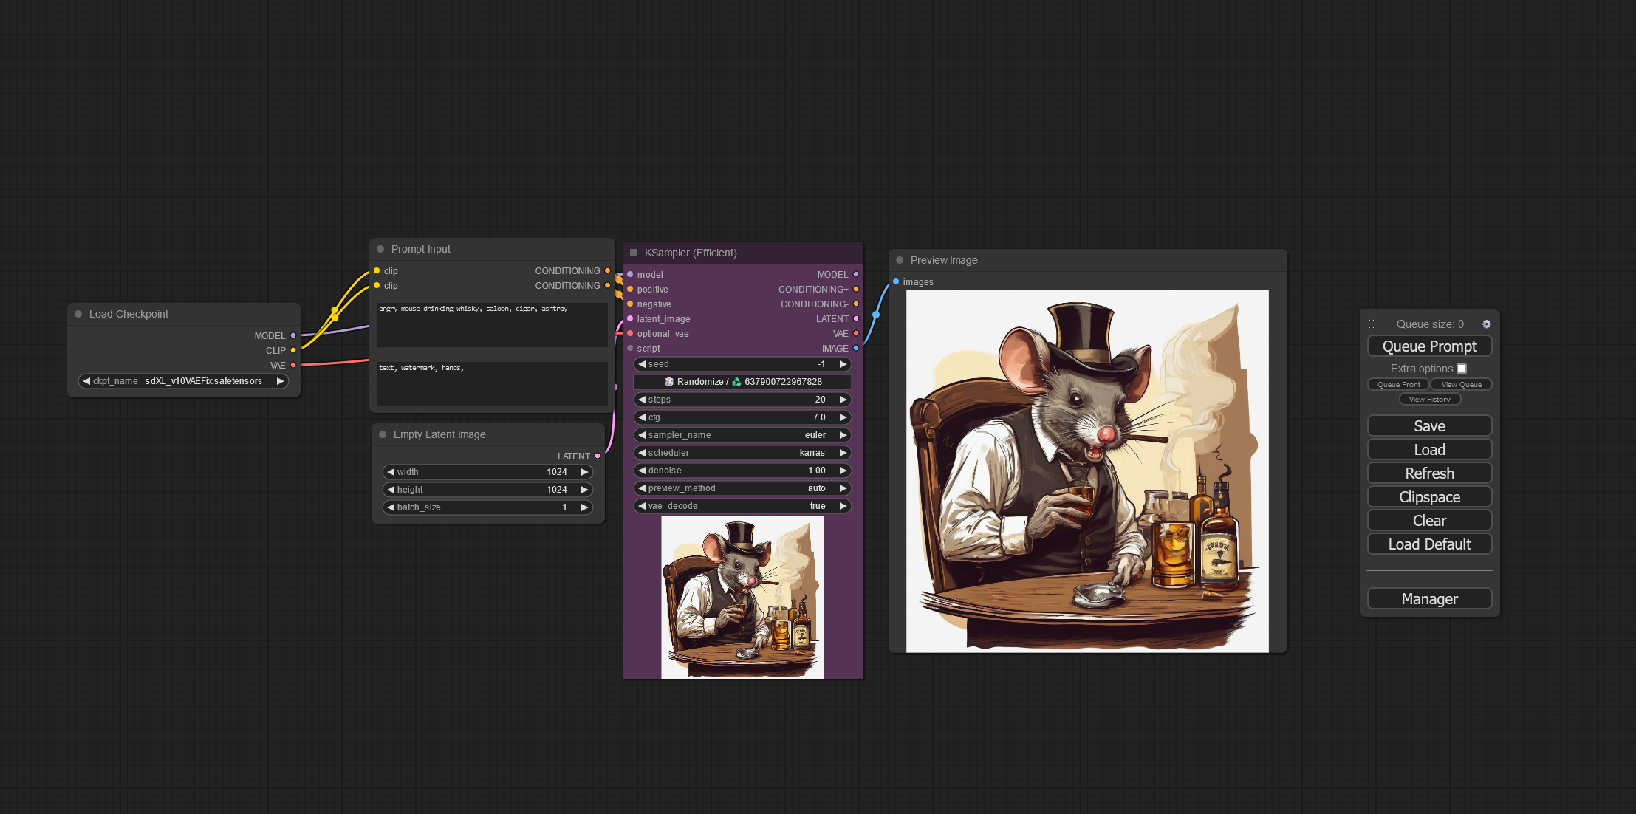Image resolution: width=1636 pixels, height=814 pixels.
Task: Collapse the KSampler (Efficient) node square
Action: [633, 253]
